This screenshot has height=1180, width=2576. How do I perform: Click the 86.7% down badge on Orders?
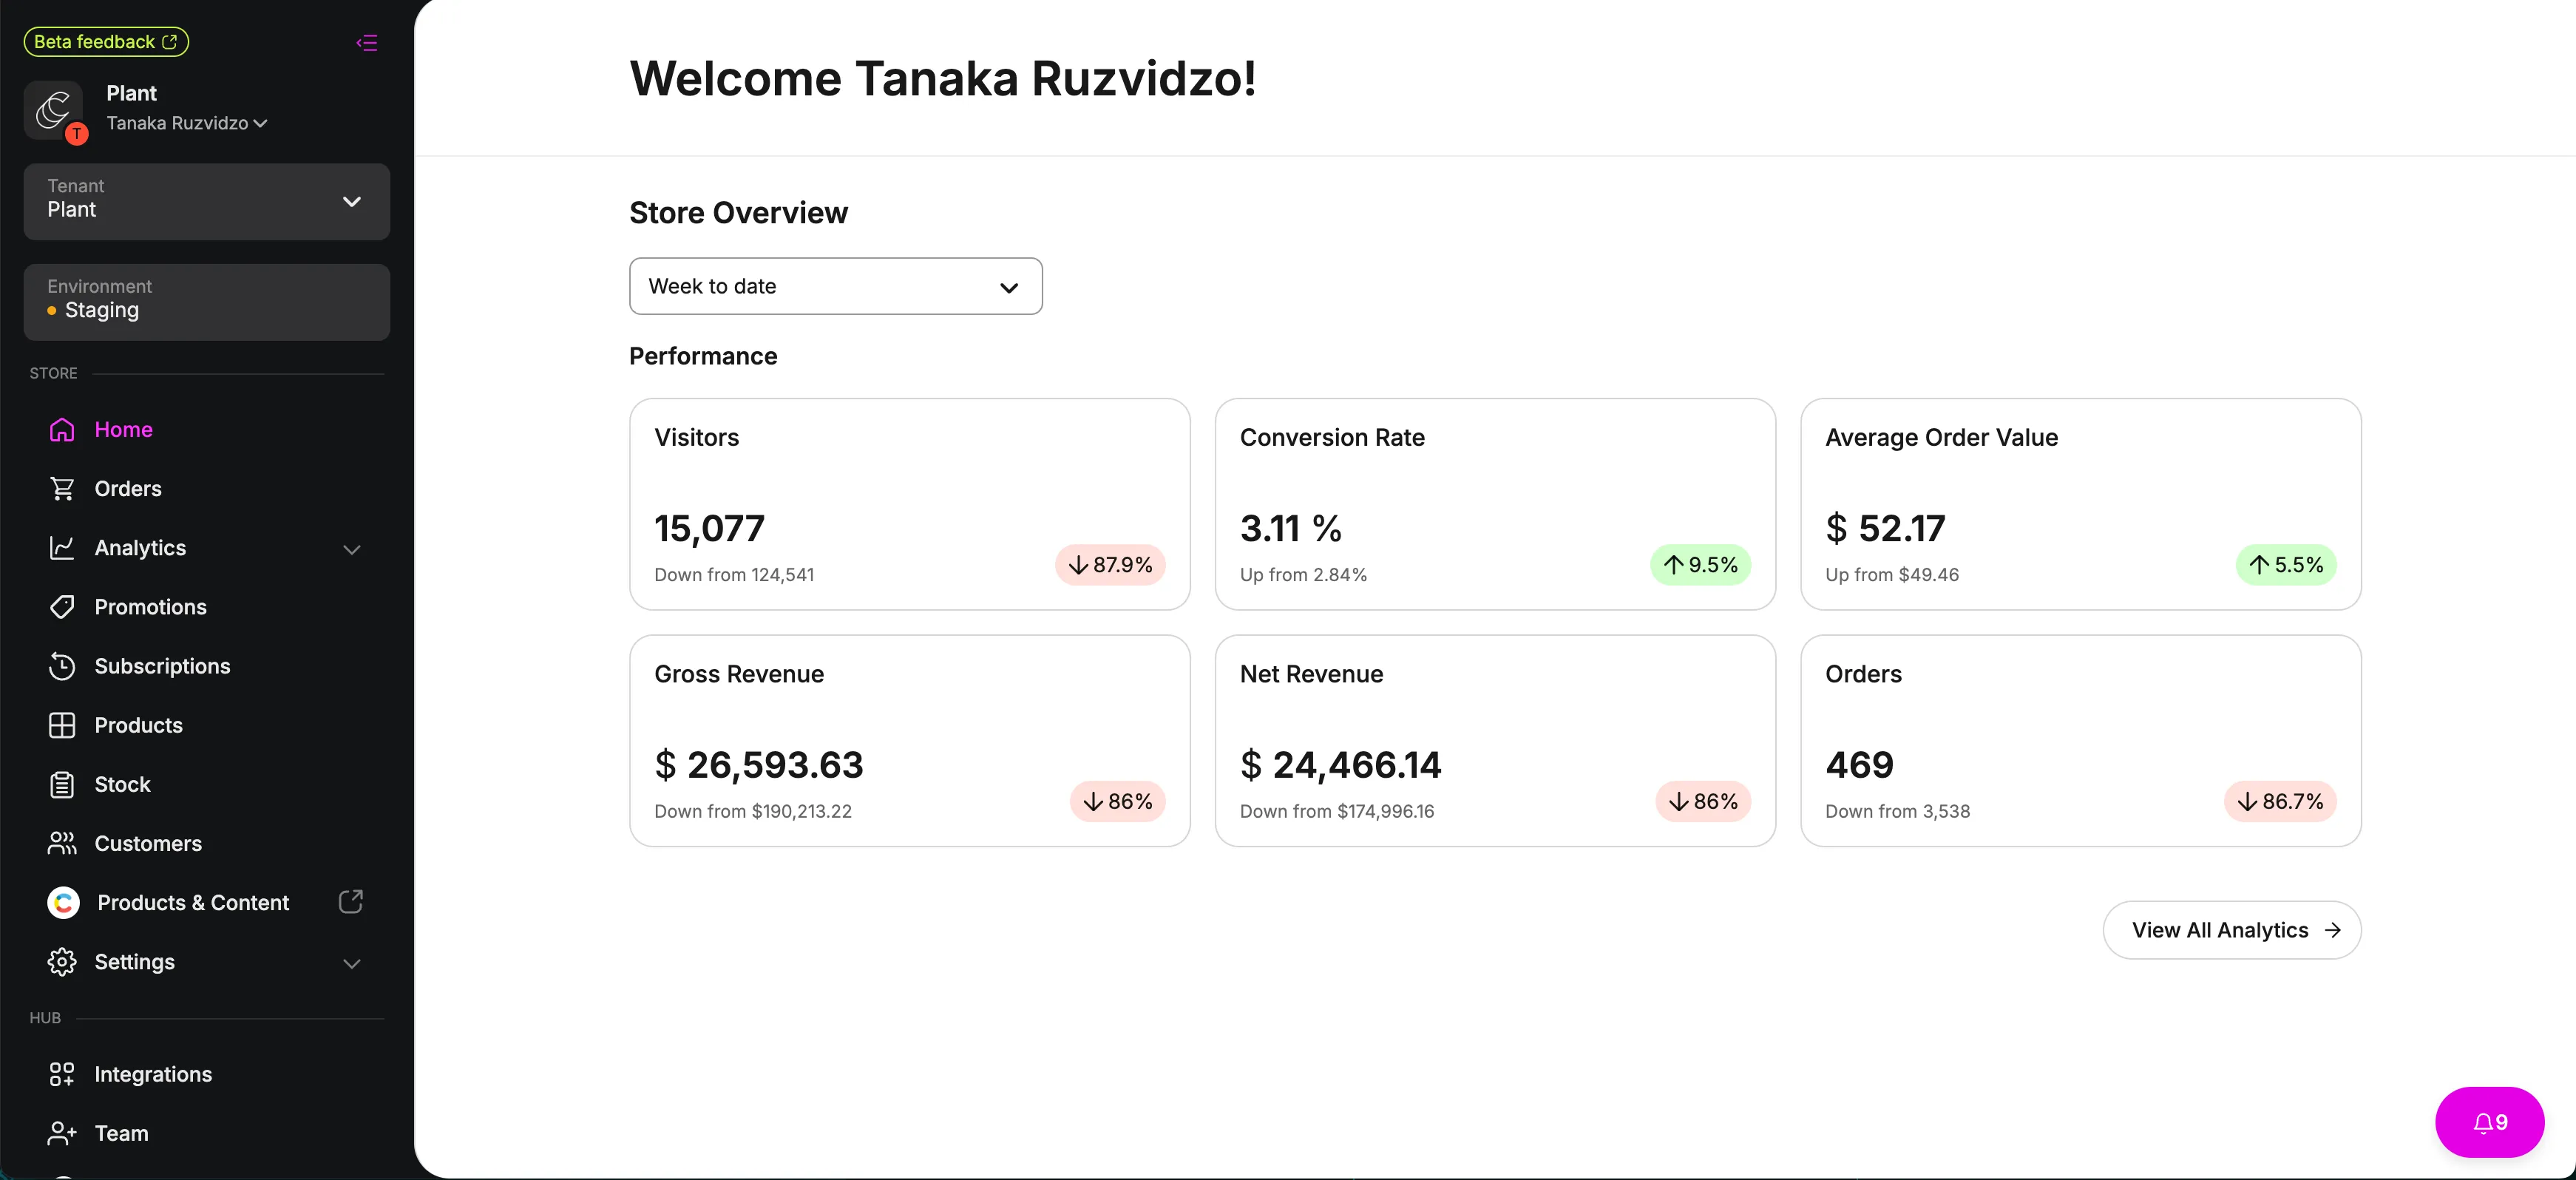(x=2280, y=802)
